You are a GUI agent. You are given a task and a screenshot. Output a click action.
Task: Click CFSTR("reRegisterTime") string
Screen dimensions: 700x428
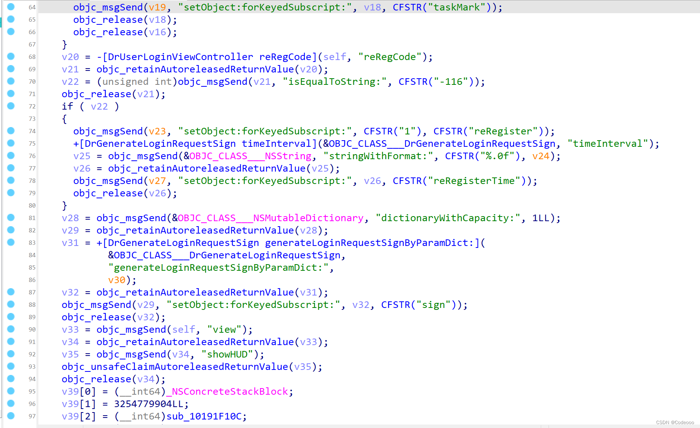tap(462, 181)
